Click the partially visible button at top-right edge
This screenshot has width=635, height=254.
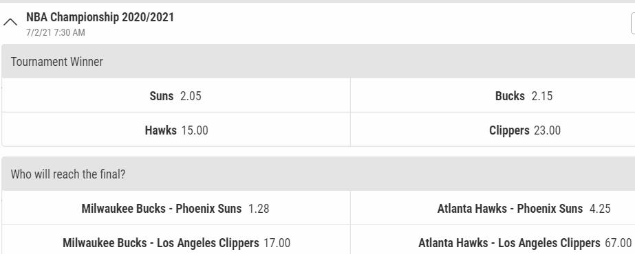[x=633, y=23]
